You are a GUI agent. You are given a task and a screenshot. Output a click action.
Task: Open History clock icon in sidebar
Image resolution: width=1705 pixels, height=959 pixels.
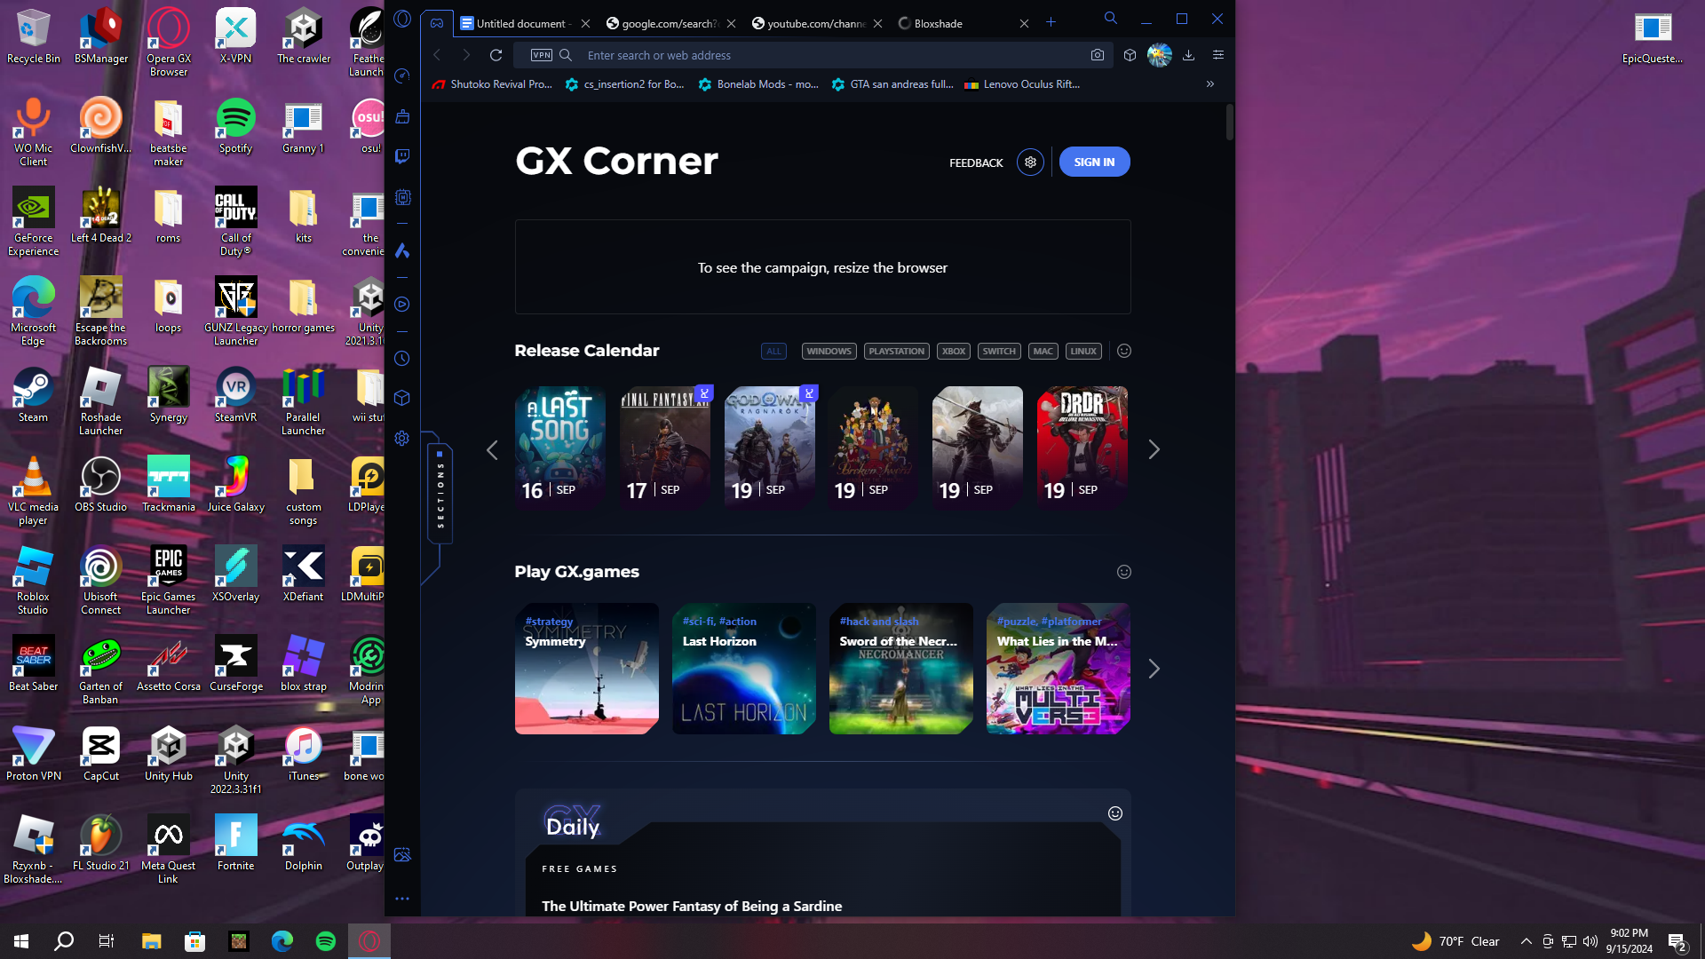[402, 359]
